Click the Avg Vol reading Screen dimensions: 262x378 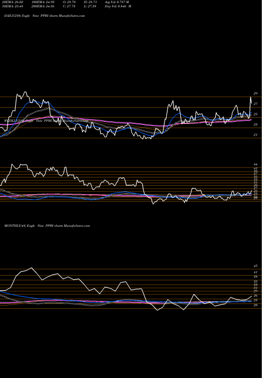(117, 2)
